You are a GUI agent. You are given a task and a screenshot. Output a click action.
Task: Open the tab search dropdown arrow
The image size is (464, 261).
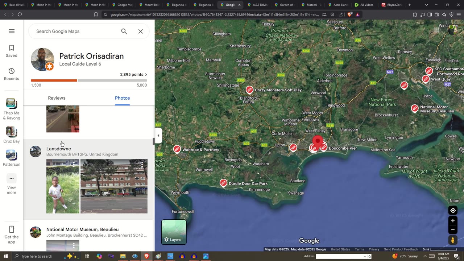(x=426, y=5)
